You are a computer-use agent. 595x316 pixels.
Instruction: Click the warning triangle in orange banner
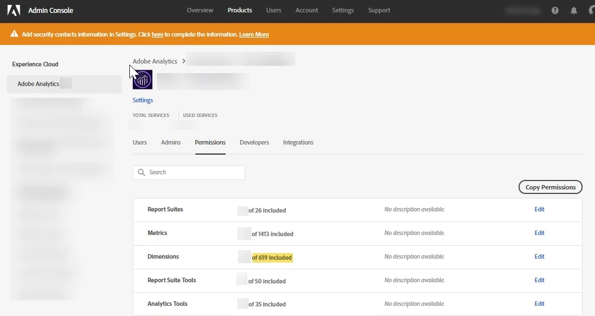[14, 34]
